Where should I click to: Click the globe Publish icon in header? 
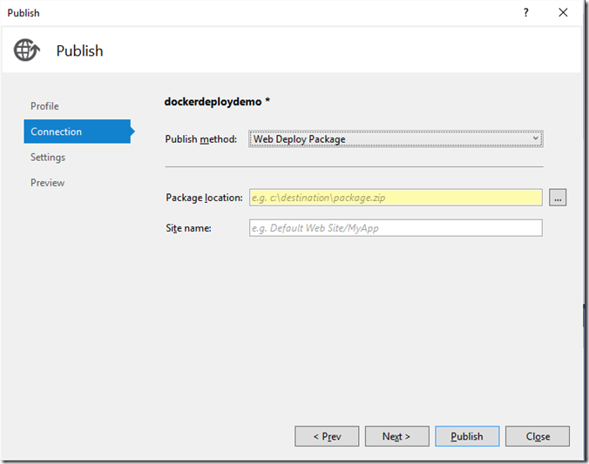pyautogui.click(x=27, y=50)
